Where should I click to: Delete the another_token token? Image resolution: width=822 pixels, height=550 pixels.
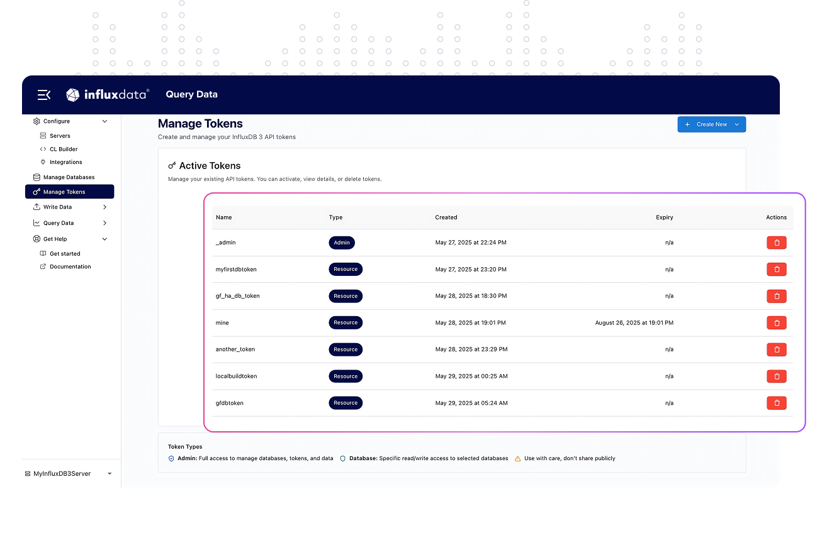pyautogui.click(x=776, y=349)
